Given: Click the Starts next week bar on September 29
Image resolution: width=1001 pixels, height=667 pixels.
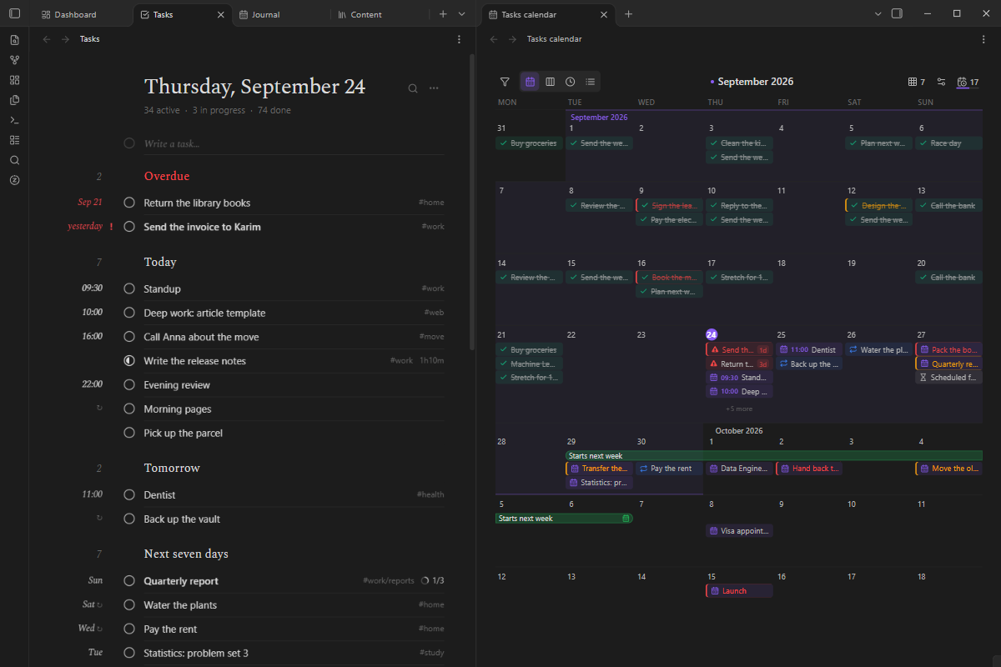Looking at the screenshot, I should (774, 456).
